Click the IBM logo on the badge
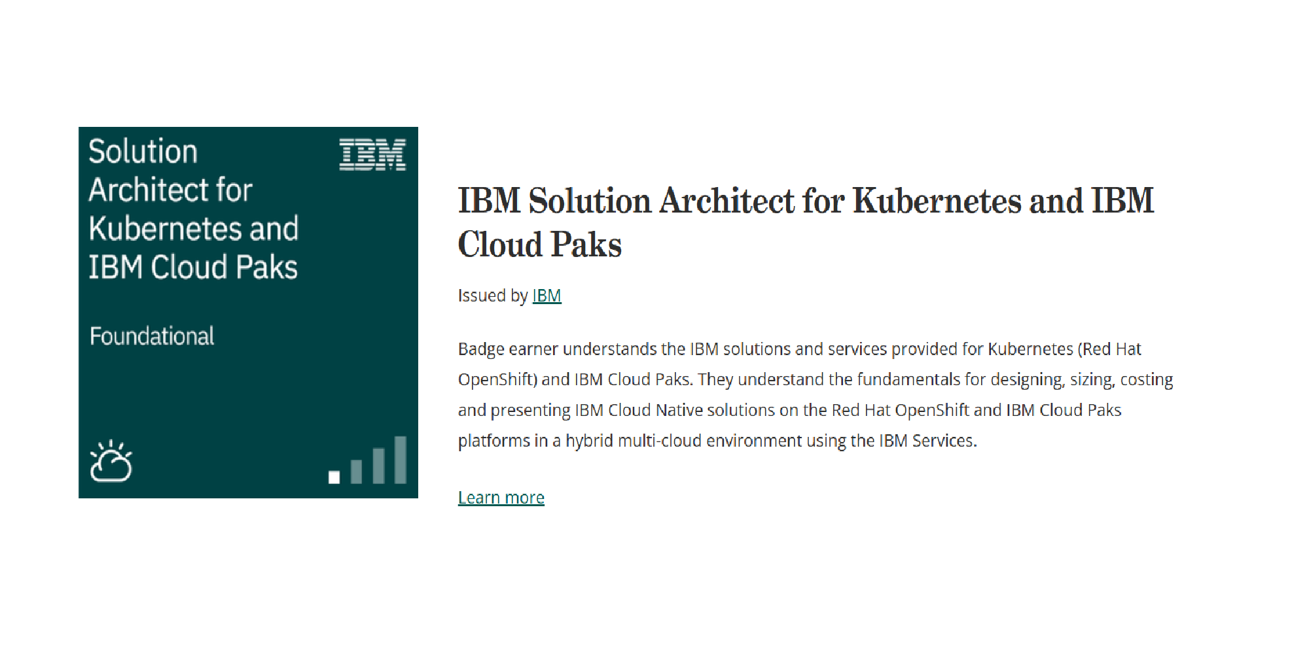The image size is (1309, 654). coord(372,155)
